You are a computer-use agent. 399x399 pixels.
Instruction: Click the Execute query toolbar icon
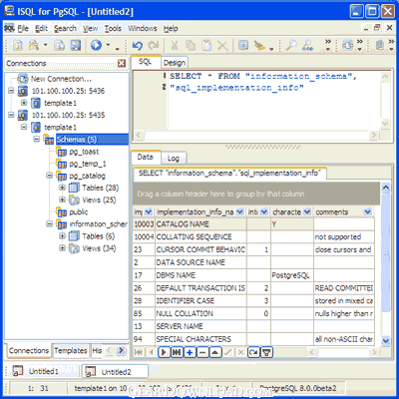tap(97, 45)
